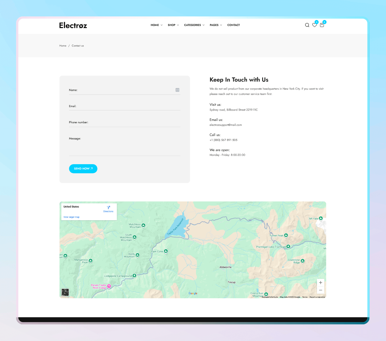The image size is (386, 341).
Task: Click the Mt Yale map marker
Action: 321,218
